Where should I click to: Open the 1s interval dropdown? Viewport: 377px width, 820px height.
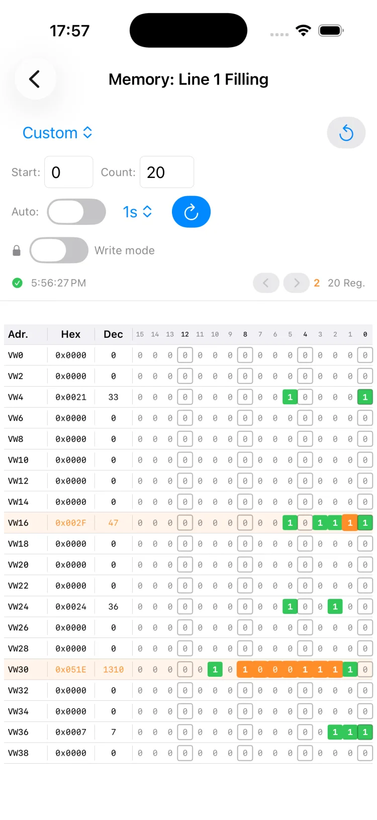point(137,212)
